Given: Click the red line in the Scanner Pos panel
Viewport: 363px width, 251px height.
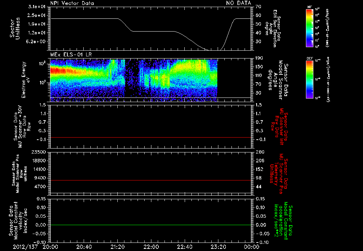Looking at the screenshot, I should pos(150,180).
